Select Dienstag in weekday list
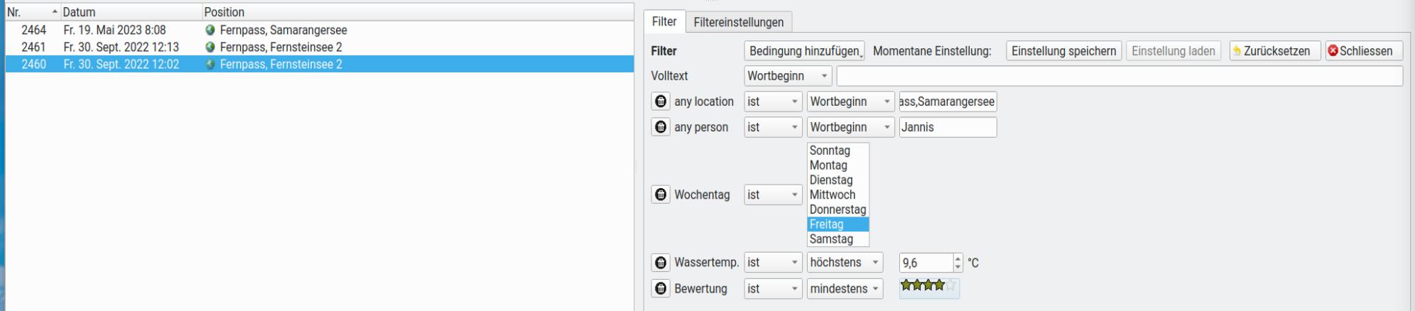1415x311 pixels. click(x=838, y=180)
